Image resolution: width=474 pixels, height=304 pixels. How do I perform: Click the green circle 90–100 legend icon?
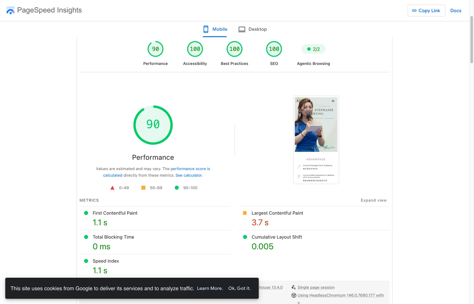(177, 188)
